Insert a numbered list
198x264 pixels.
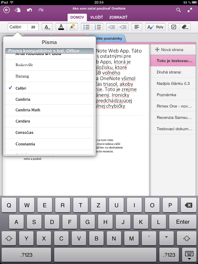pyautogui.click(x=97, y=27)
